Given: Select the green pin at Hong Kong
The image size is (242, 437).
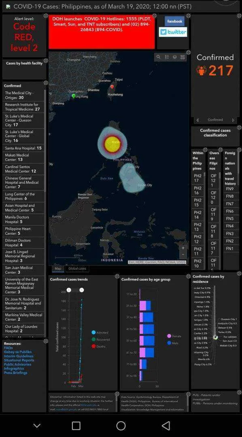Looking at the screenshot, I should click(x=74, y=96).
